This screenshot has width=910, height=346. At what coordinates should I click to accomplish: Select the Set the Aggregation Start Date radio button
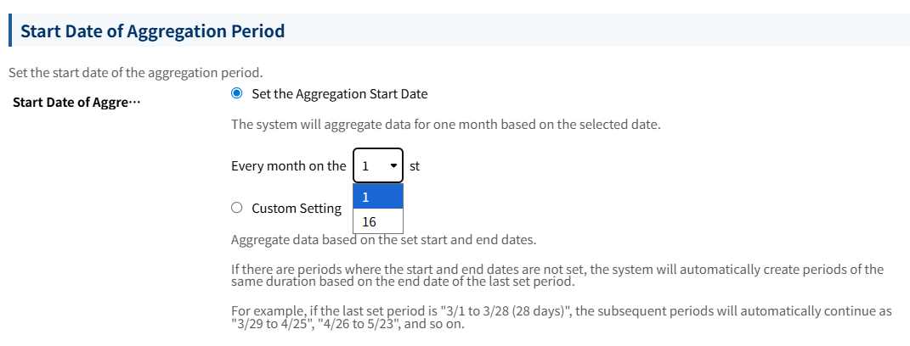coord(237,93)
